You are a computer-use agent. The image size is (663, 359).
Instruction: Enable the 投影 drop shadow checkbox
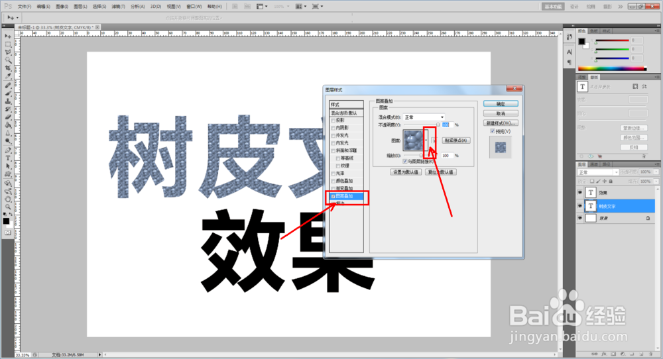pyautogui.click(x=333, y=121)
